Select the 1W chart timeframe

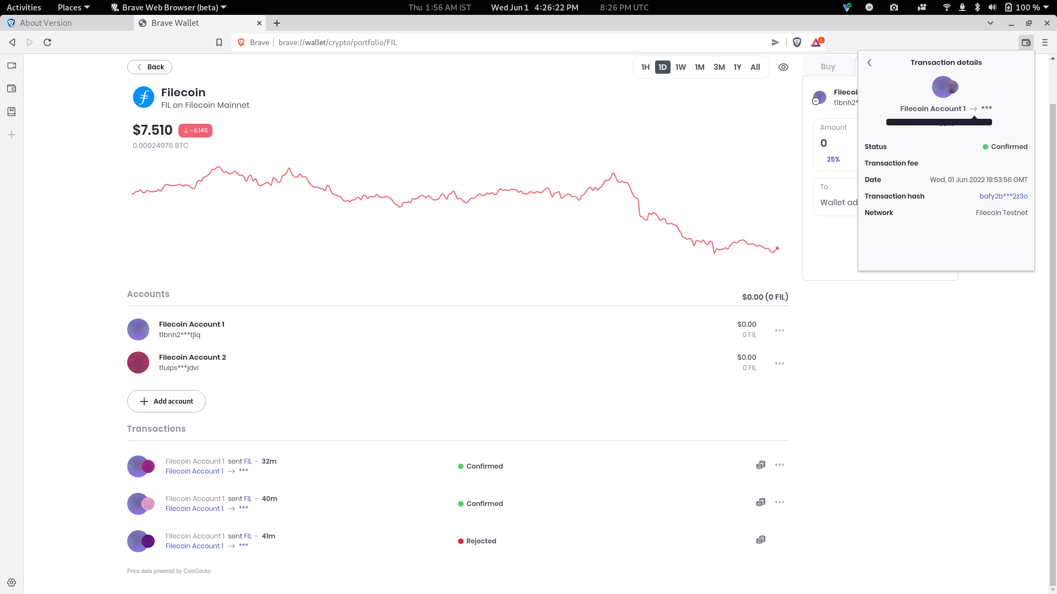click(680, 67)
